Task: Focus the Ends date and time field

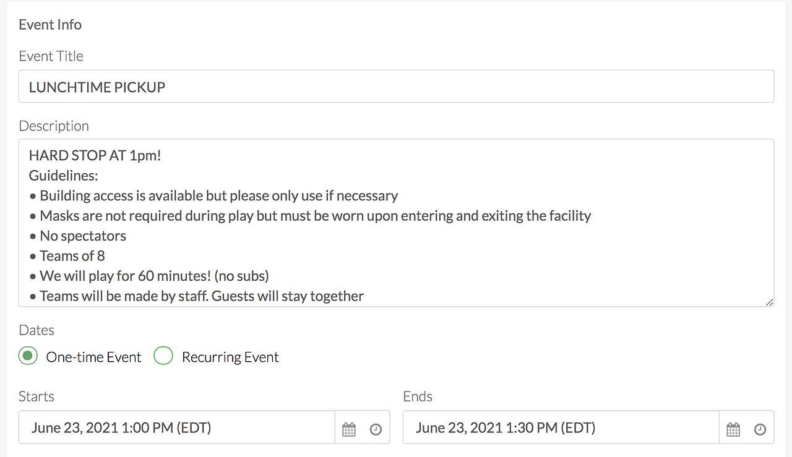Action: (561, 427)
